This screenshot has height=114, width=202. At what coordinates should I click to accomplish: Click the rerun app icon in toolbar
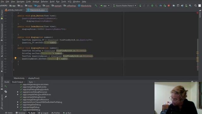(140, 6)
